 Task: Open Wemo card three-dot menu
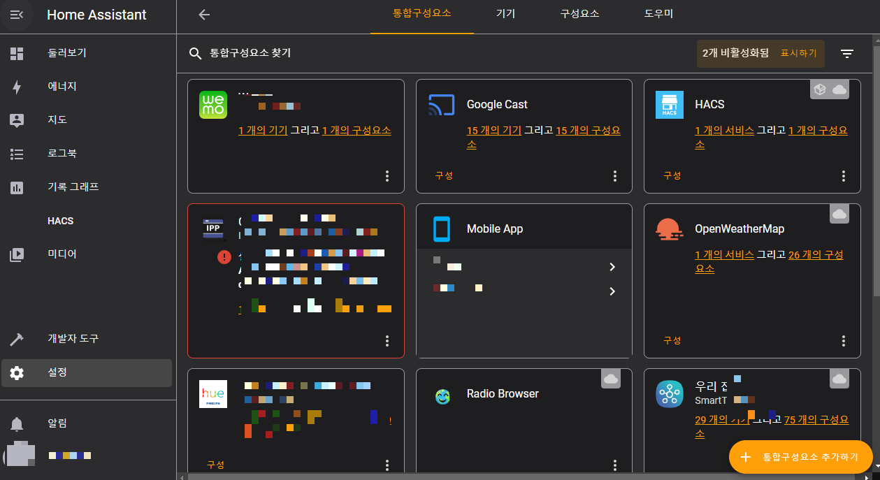coord(387,176)
